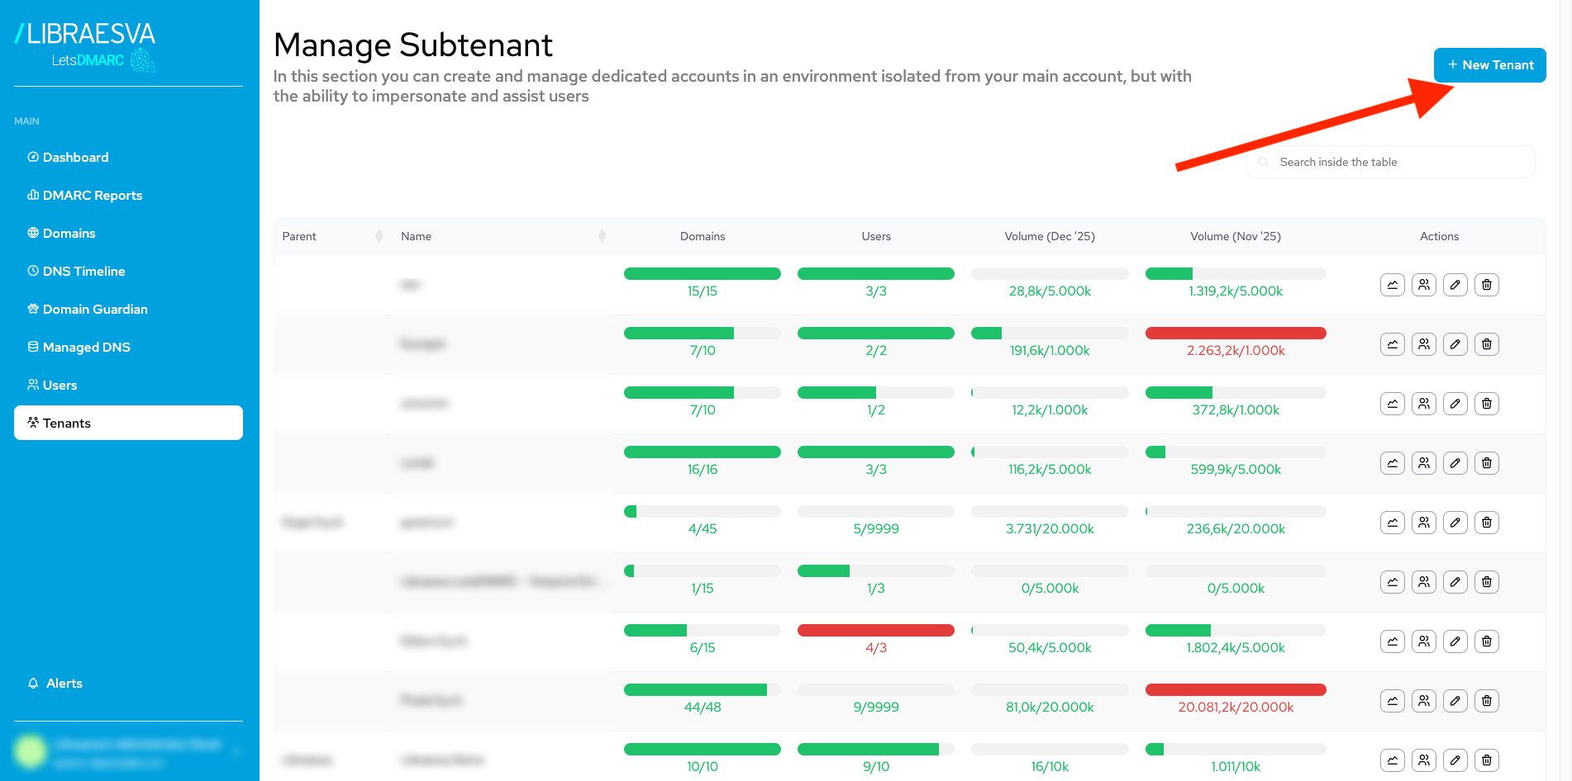Screen dimensions: 1572x781
Task: Click the New Tenant button
Action: (1489, 65)
